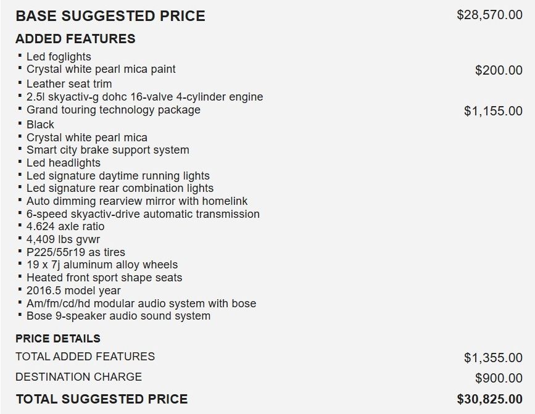The height and width of the screenshot is (414, 535).
Task: Click the Leather seat trim item
Action: click(x=69, y=84)
